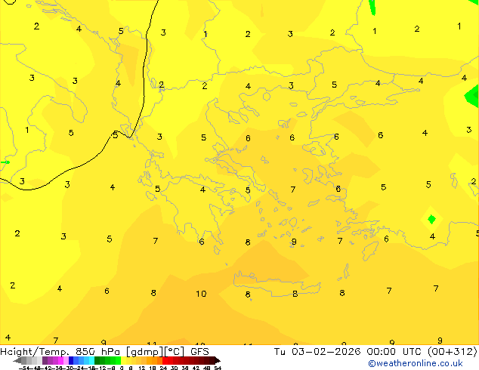Click the 'GFS' model label

click(199, 352)
